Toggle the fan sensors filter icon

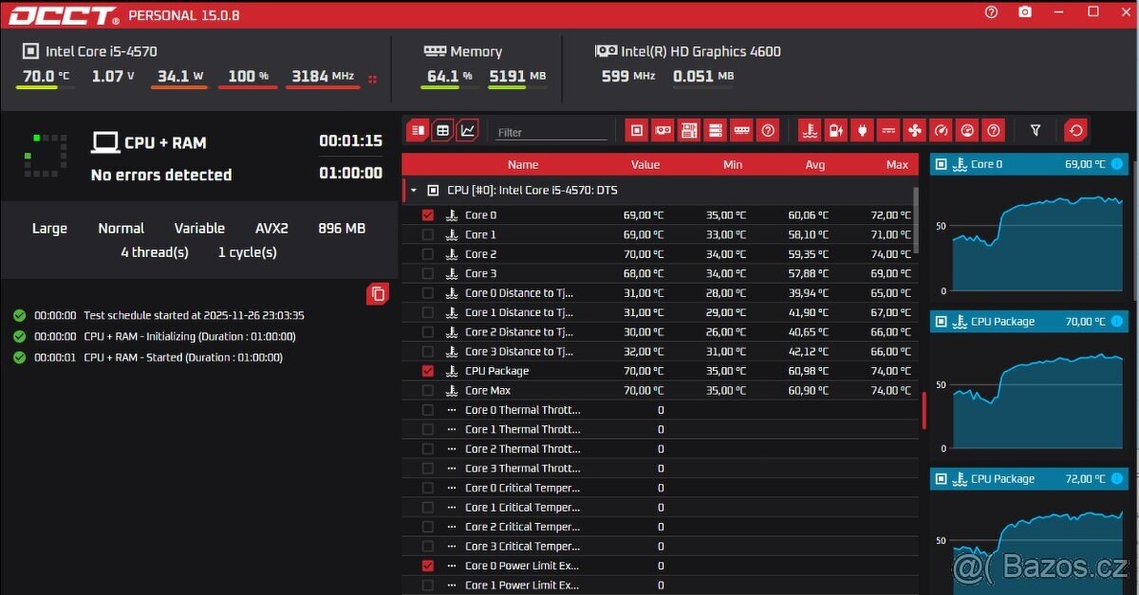tap(915, 130)
